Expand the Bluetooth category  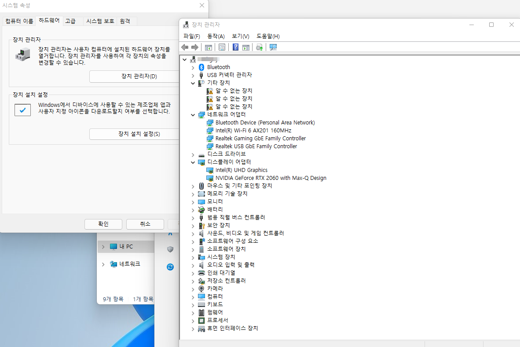pyautogui.click(x=193, y=67)
